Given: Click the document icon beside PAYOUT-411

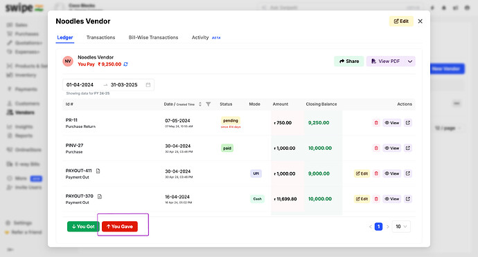Looking at the screenshot, I should tap(98, 171).
